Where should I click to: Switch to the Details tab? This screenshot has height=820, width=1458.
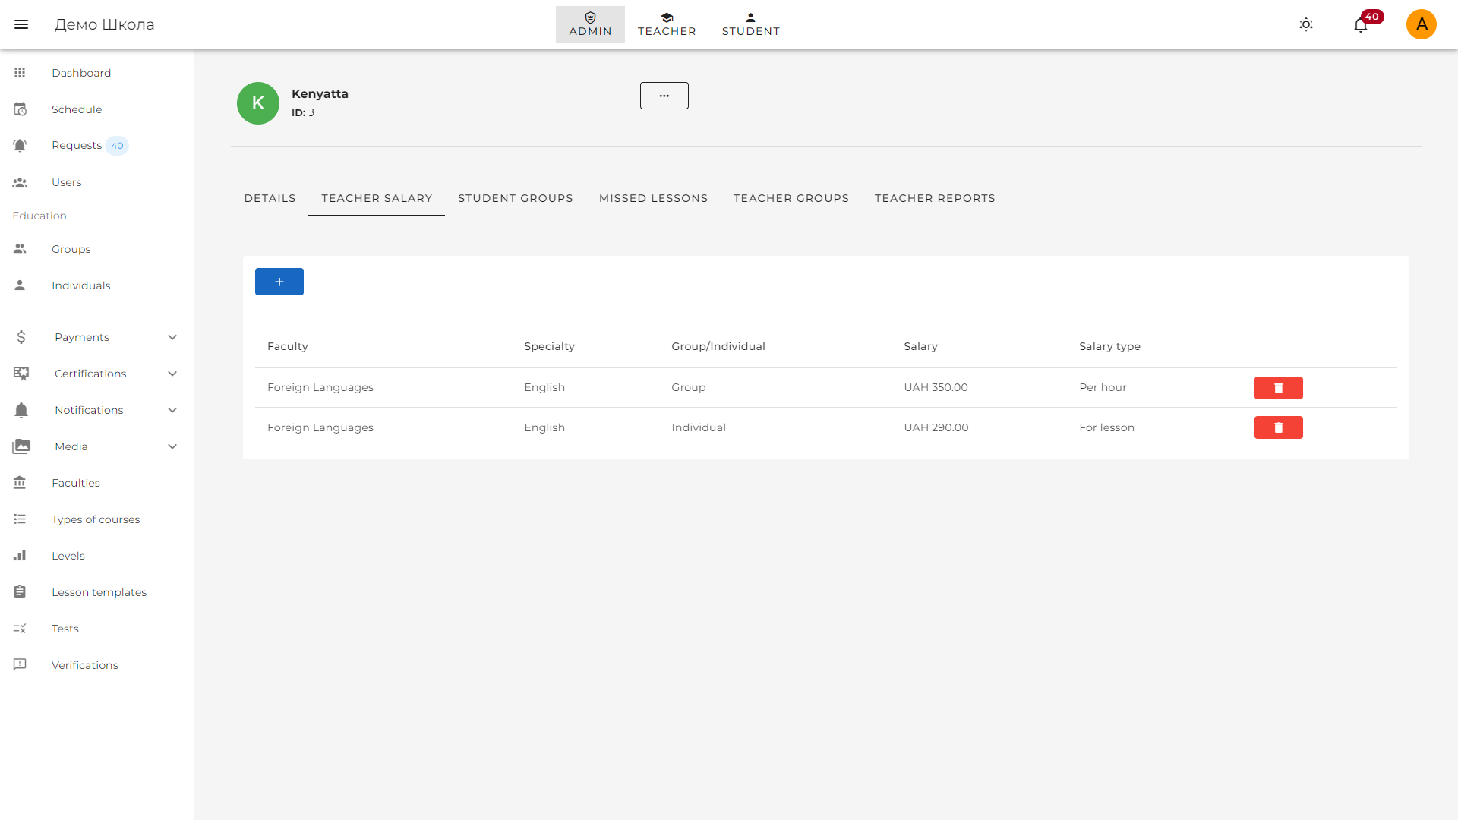(x=270, y=198)
